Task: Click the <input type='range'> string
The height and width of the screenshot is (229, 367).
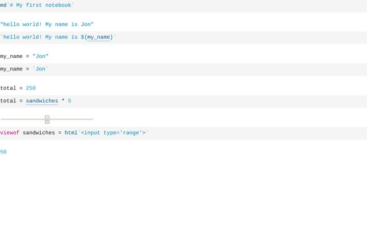Action: click(x=113, y=133)
